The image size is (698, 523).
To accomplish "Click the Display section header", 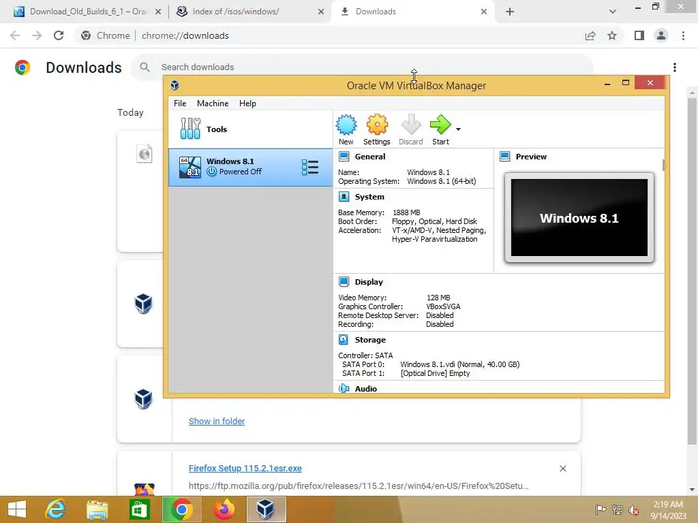I will coord(369,282).
